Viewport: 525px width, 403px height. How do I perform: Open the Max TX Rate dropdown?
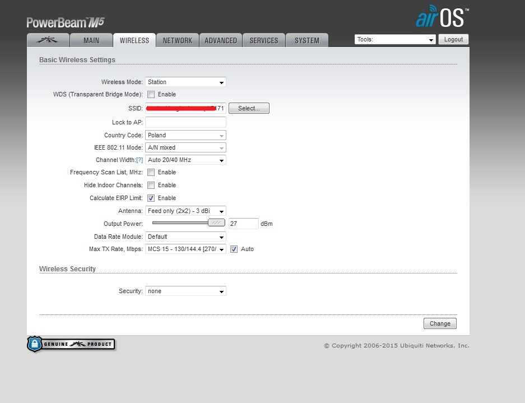pyautogui.click(x=185, y=249)
